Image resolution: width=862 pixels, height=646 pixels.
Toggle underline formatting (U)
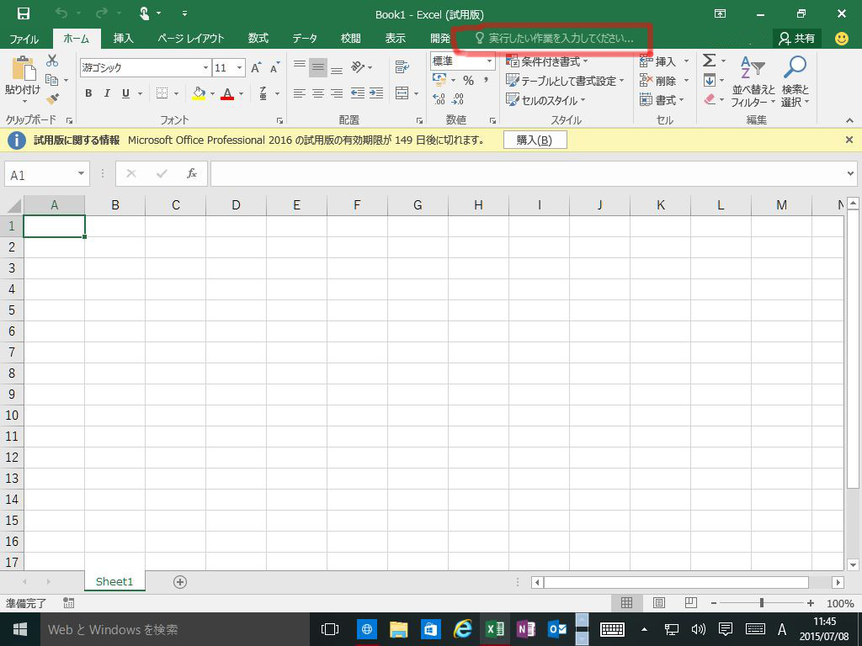(126, 93)
